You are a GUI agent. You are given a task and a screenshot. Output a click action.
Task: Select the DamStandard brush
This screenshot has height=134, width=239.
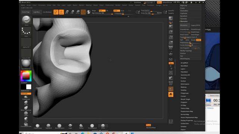pos(59,126)
